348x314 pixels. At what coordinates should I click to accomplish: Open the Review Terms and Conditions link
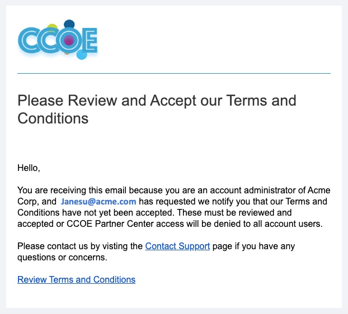click(76, 279)
